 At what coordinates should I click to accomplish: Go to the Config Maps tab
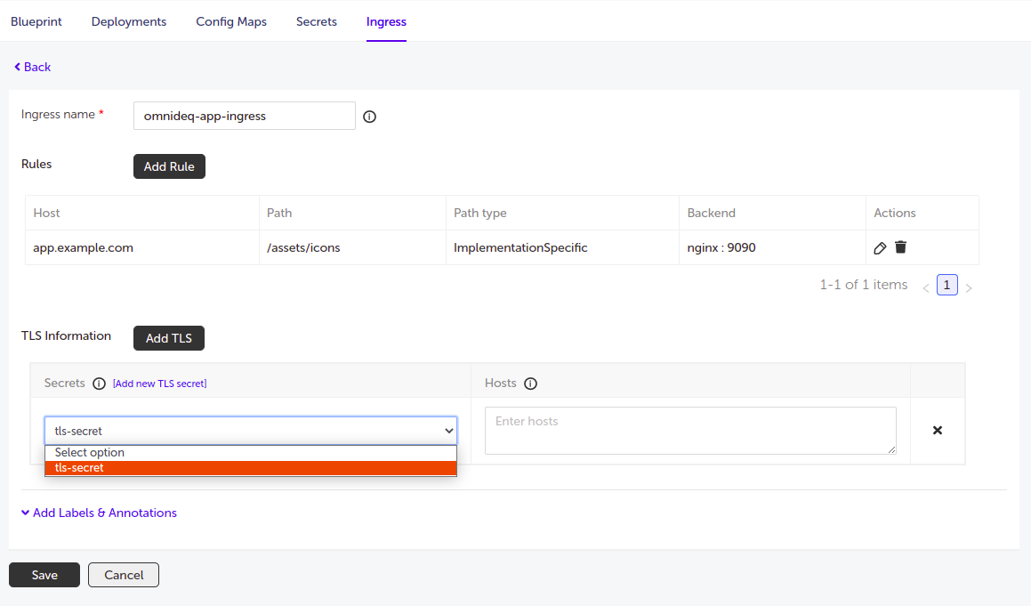(x=231, y=21)
